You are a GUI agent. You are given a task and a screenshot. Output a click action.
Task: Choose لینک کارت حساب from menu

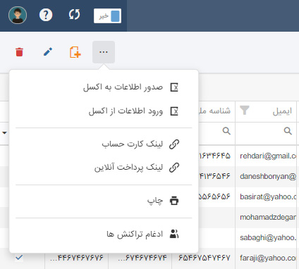pyautogui.click(x=104, y=144)
